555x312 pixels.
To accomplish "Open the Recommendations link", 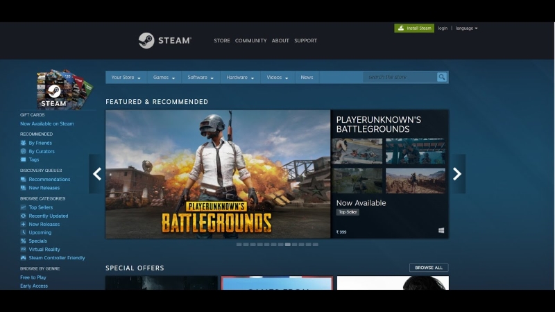I will (49, 180).
